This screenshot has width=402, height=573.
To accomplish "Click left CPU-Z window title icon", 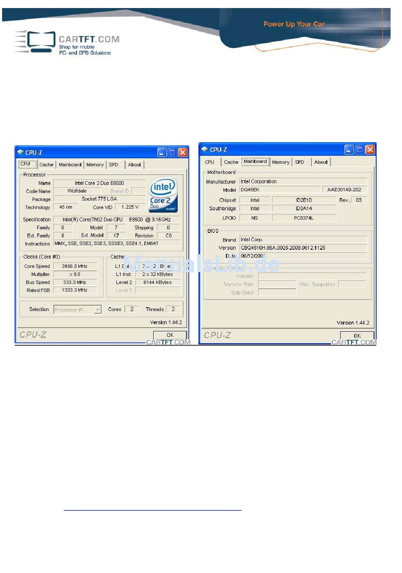I will click(x=20, y=152).
